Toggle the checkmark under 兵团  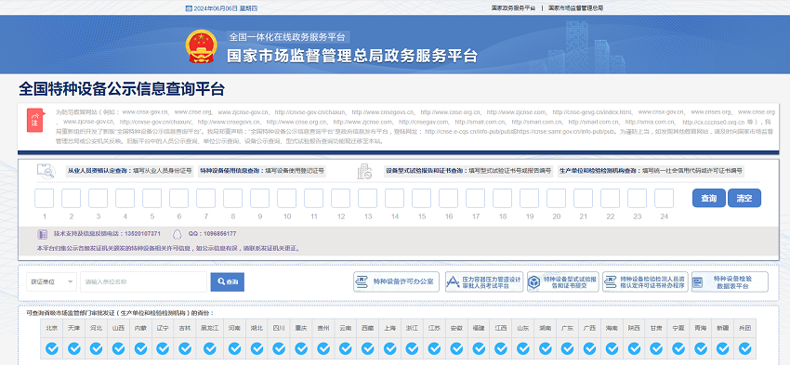744,348
